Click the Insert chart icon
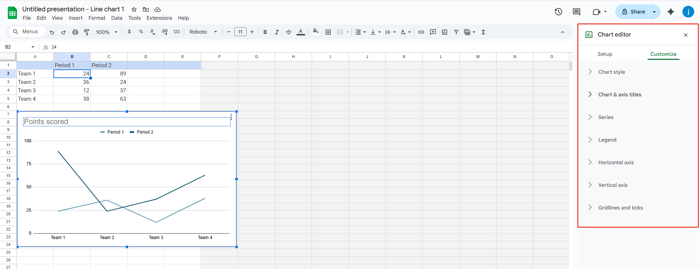The height and width of the screenshot is (269, 700). [x=445, y=32]
